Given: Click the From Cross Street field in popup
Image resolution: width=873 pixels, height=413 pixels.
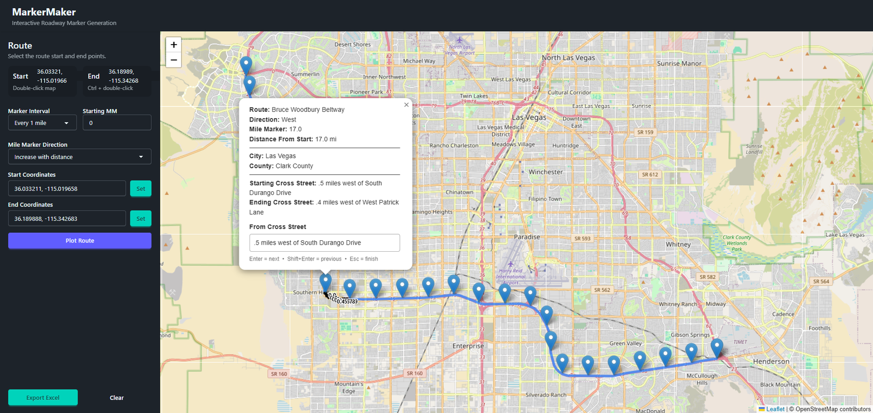Looking at the screenshot, I should coord(325,243).
